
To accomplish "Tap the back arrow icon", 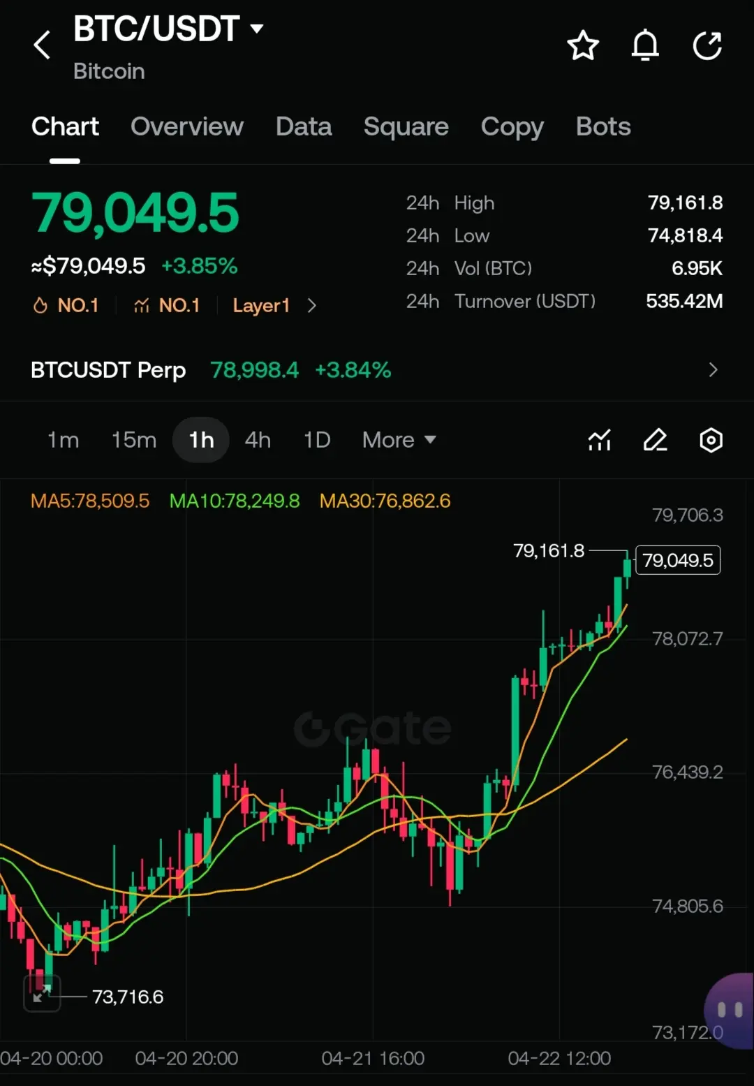I will pos(42,45).
